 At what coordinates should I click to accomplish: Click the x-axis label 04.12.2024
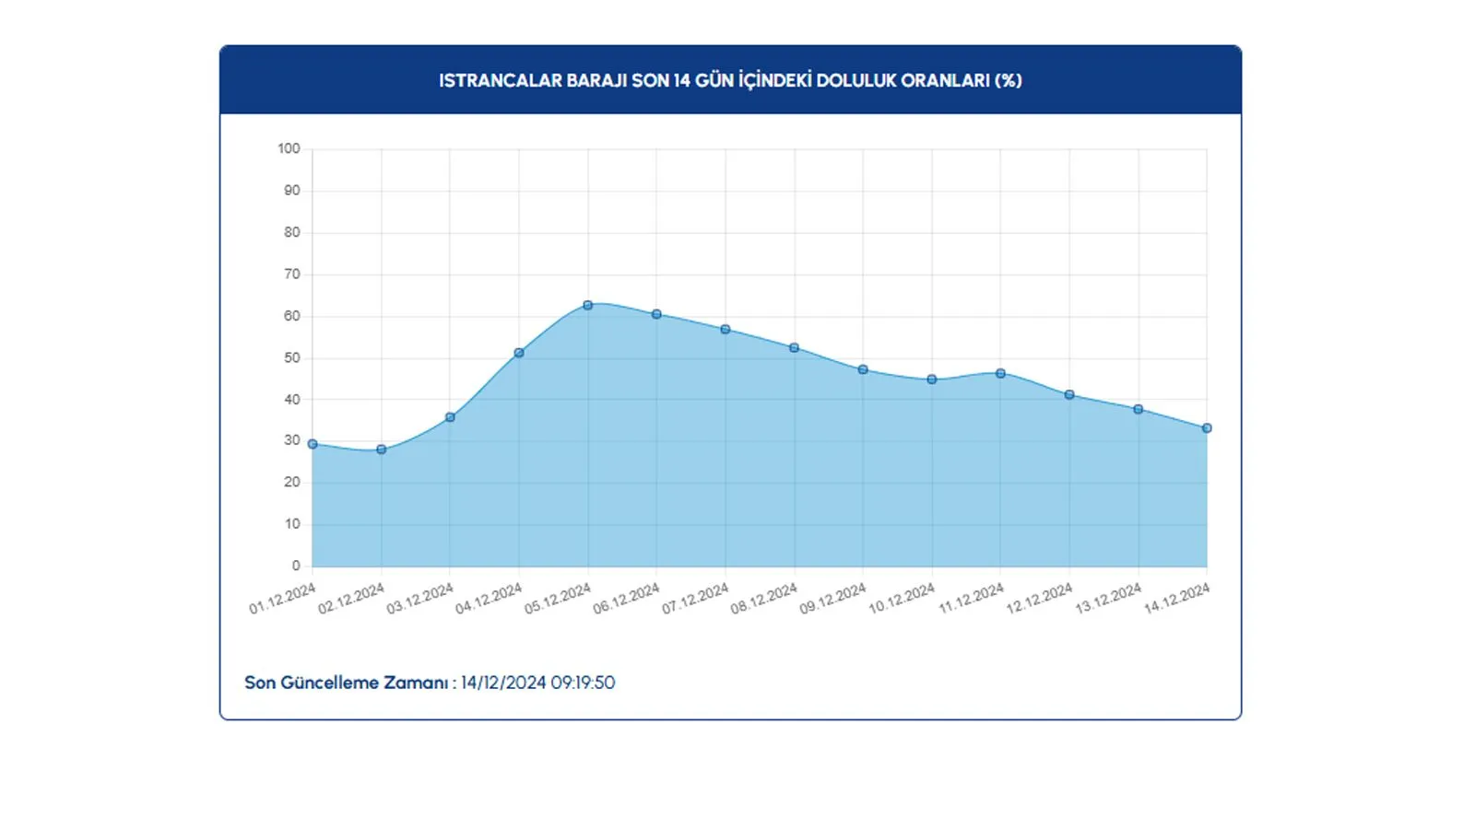tap(489, 599)
